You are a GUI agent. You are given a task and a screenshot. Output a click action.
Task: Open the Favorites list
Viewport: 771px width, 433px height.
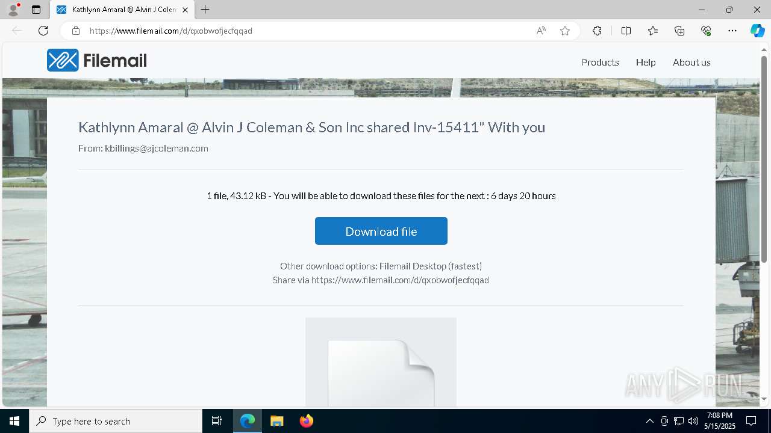pos(653,31)
